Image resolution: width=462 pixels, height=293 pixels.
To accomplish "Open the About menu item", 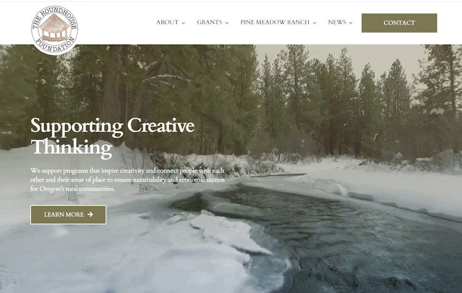I will point(167,22).
